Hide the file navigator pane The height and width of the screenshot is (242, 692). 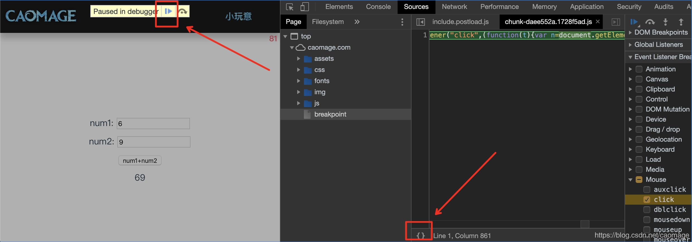pos(420,22)
